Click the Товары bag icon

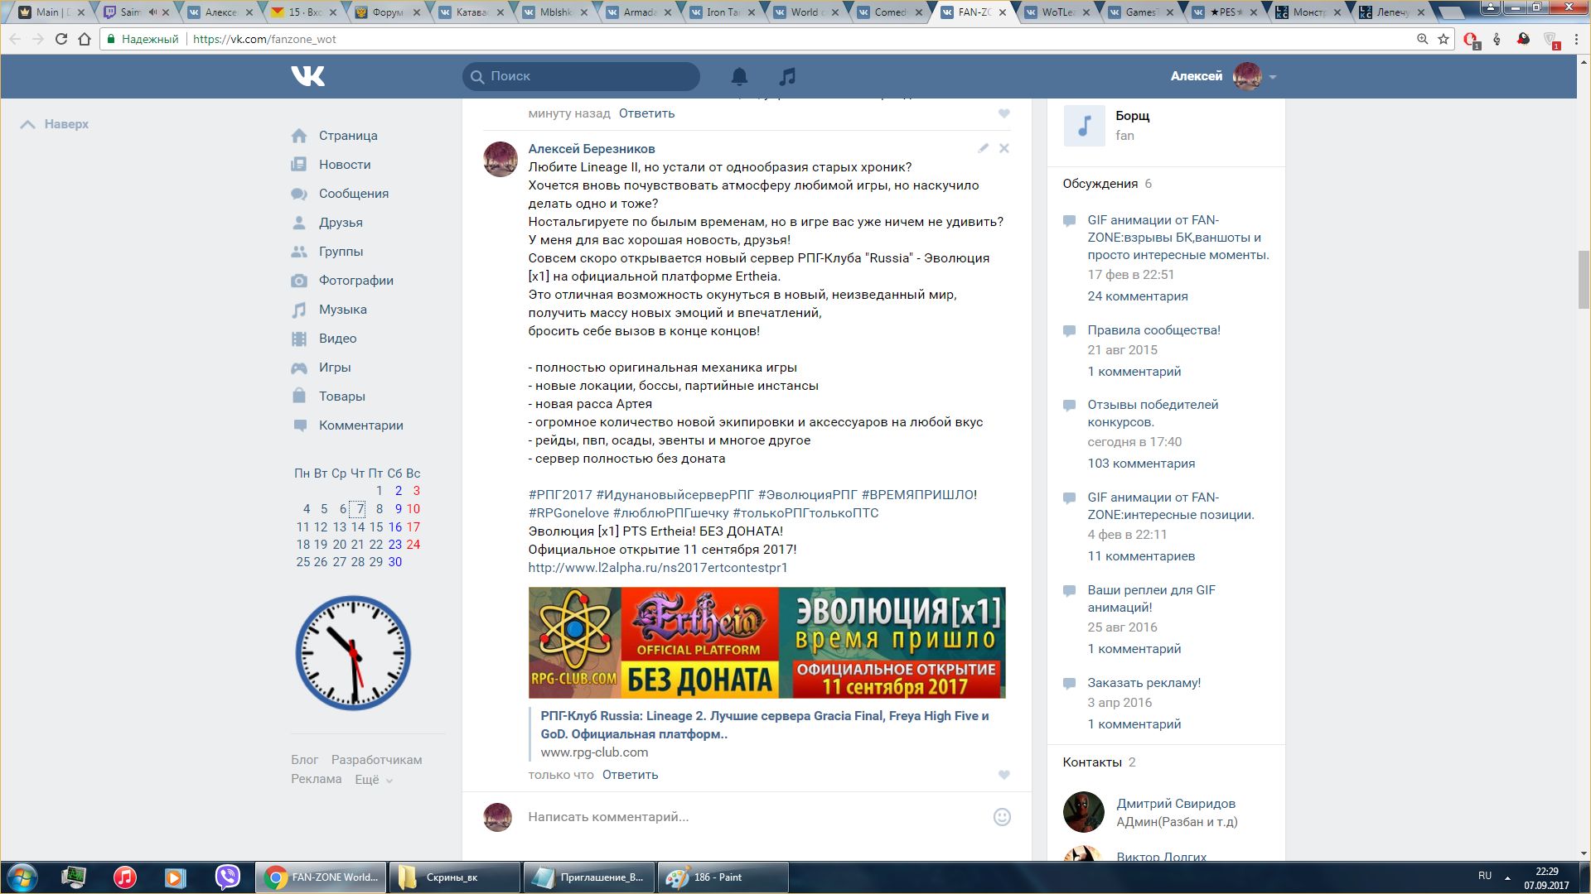[299, 397]
